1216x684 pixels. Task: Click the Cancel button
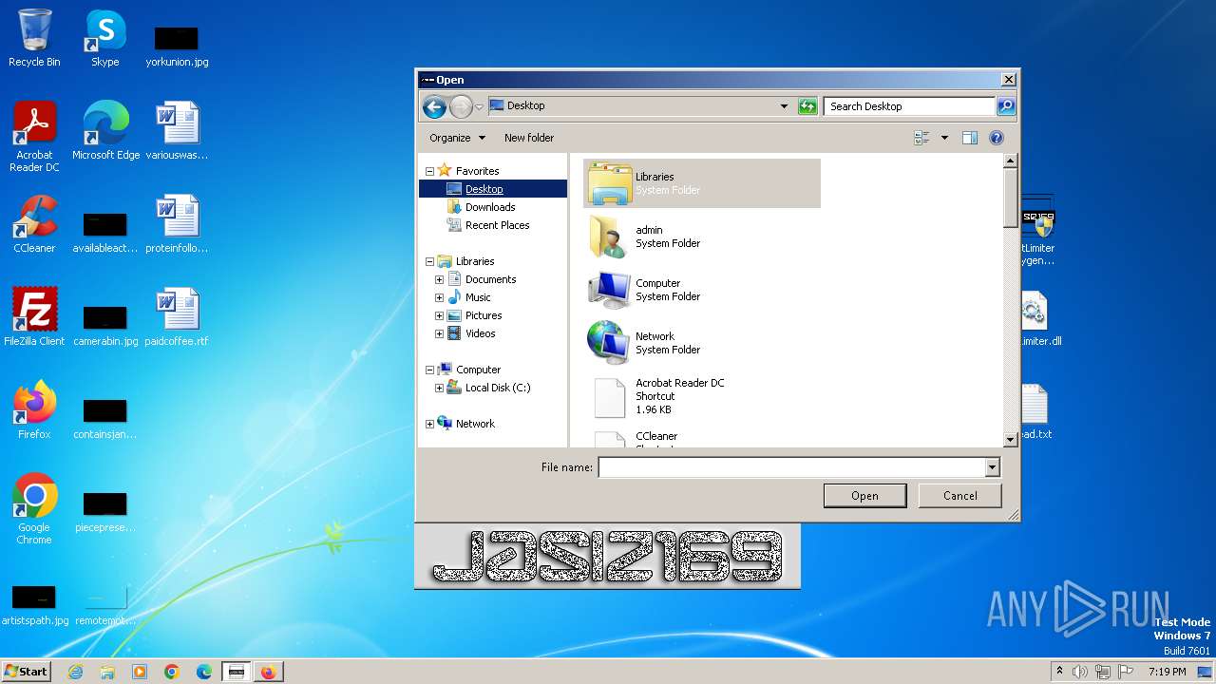click(x=960, y=496)
